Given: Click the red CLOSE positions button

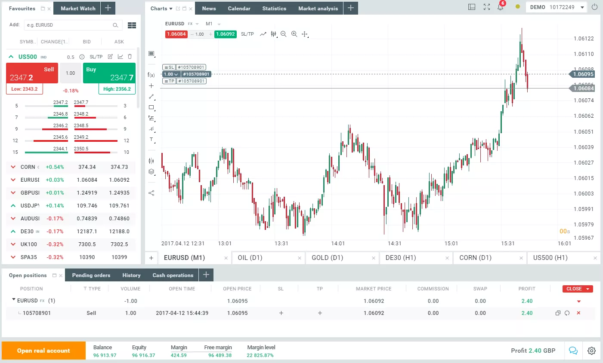Looking at the screenshot, I should coord(577,288).
